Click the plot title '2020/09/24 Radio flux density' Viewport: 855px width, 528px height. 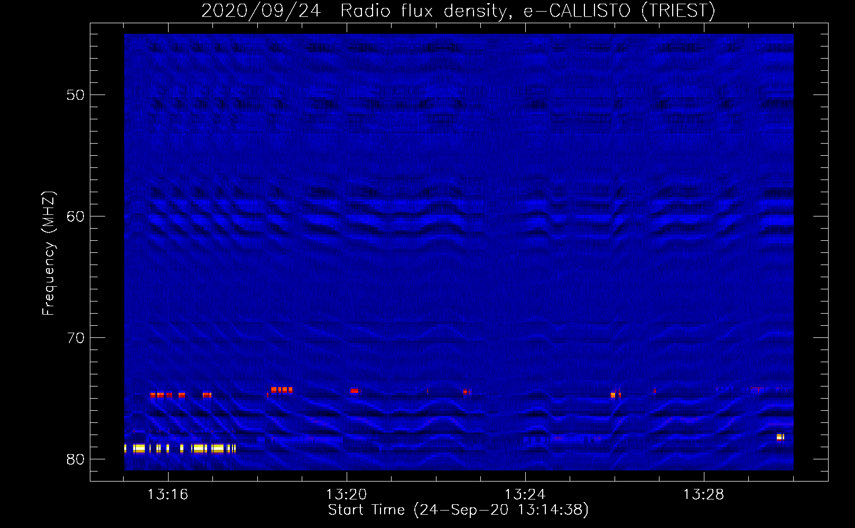pos(459,11)
